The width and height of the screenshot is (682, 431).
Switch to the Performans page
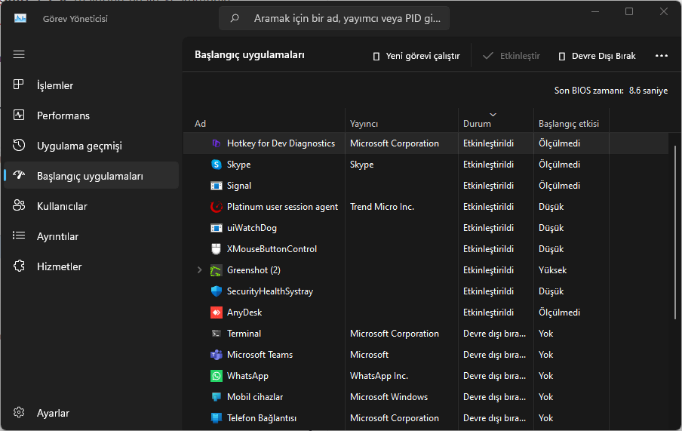(x=63, y=115)
